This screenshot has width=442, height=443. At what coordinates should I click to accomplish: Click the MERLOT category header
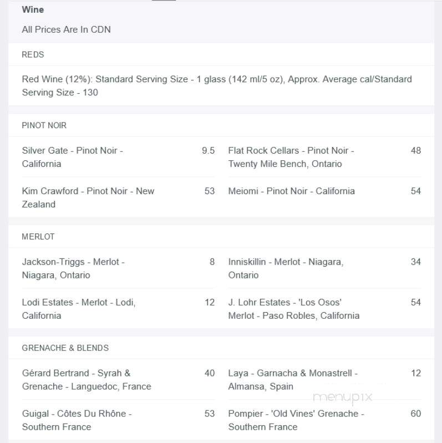click(x=38, y=237)
